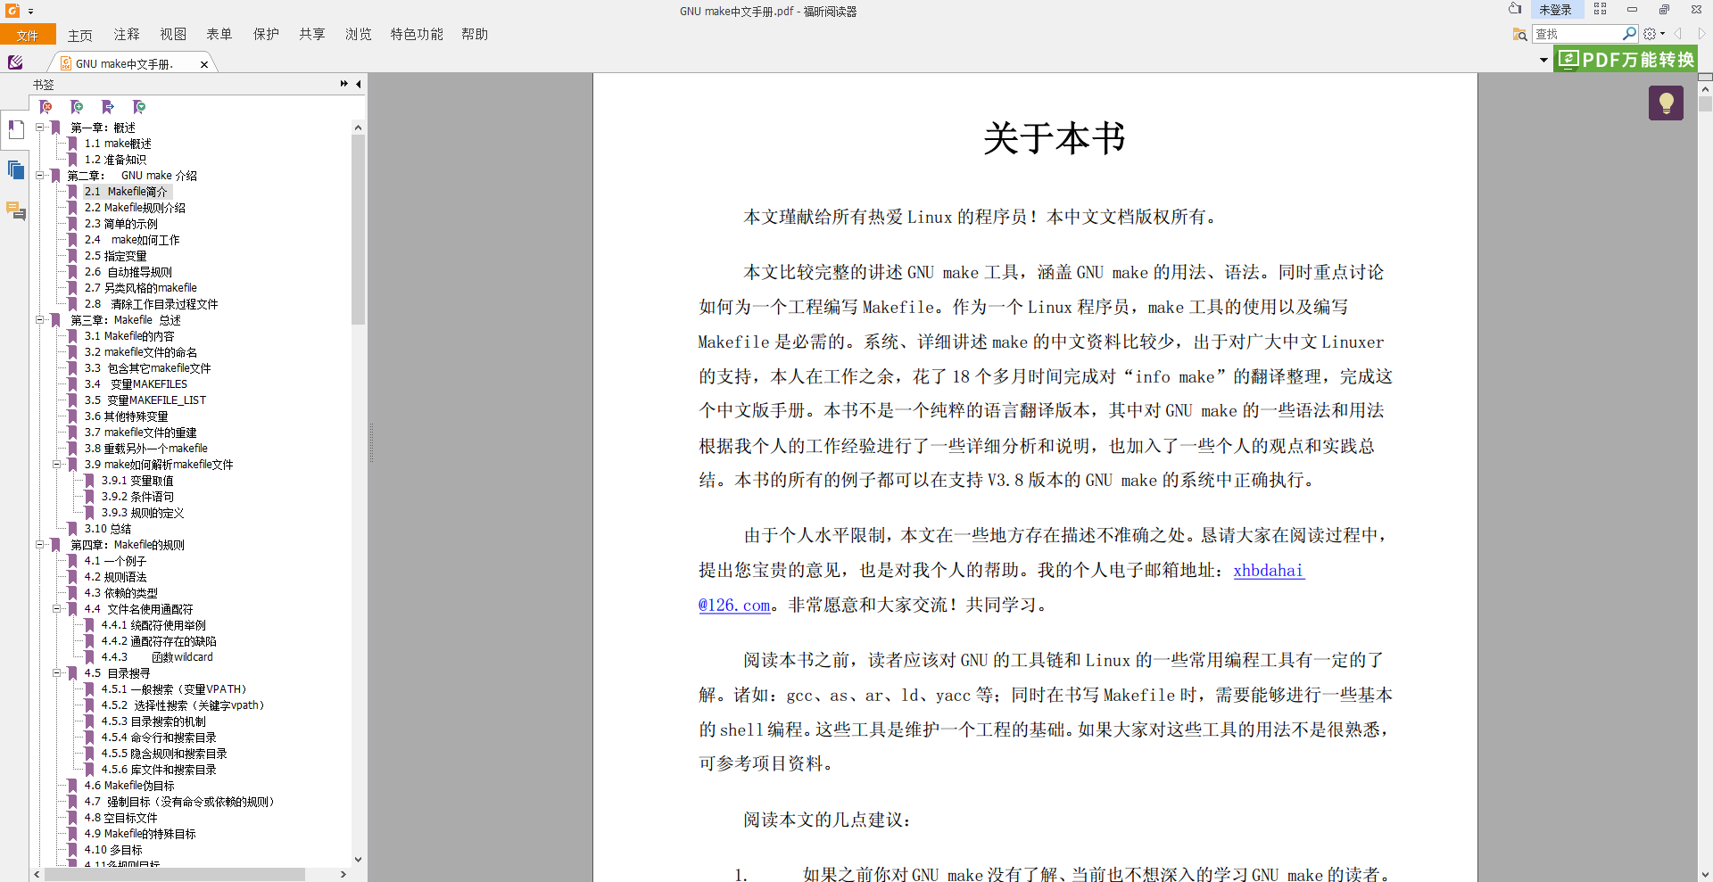Click the bookmark with blue arrow icon

(108, 107)
